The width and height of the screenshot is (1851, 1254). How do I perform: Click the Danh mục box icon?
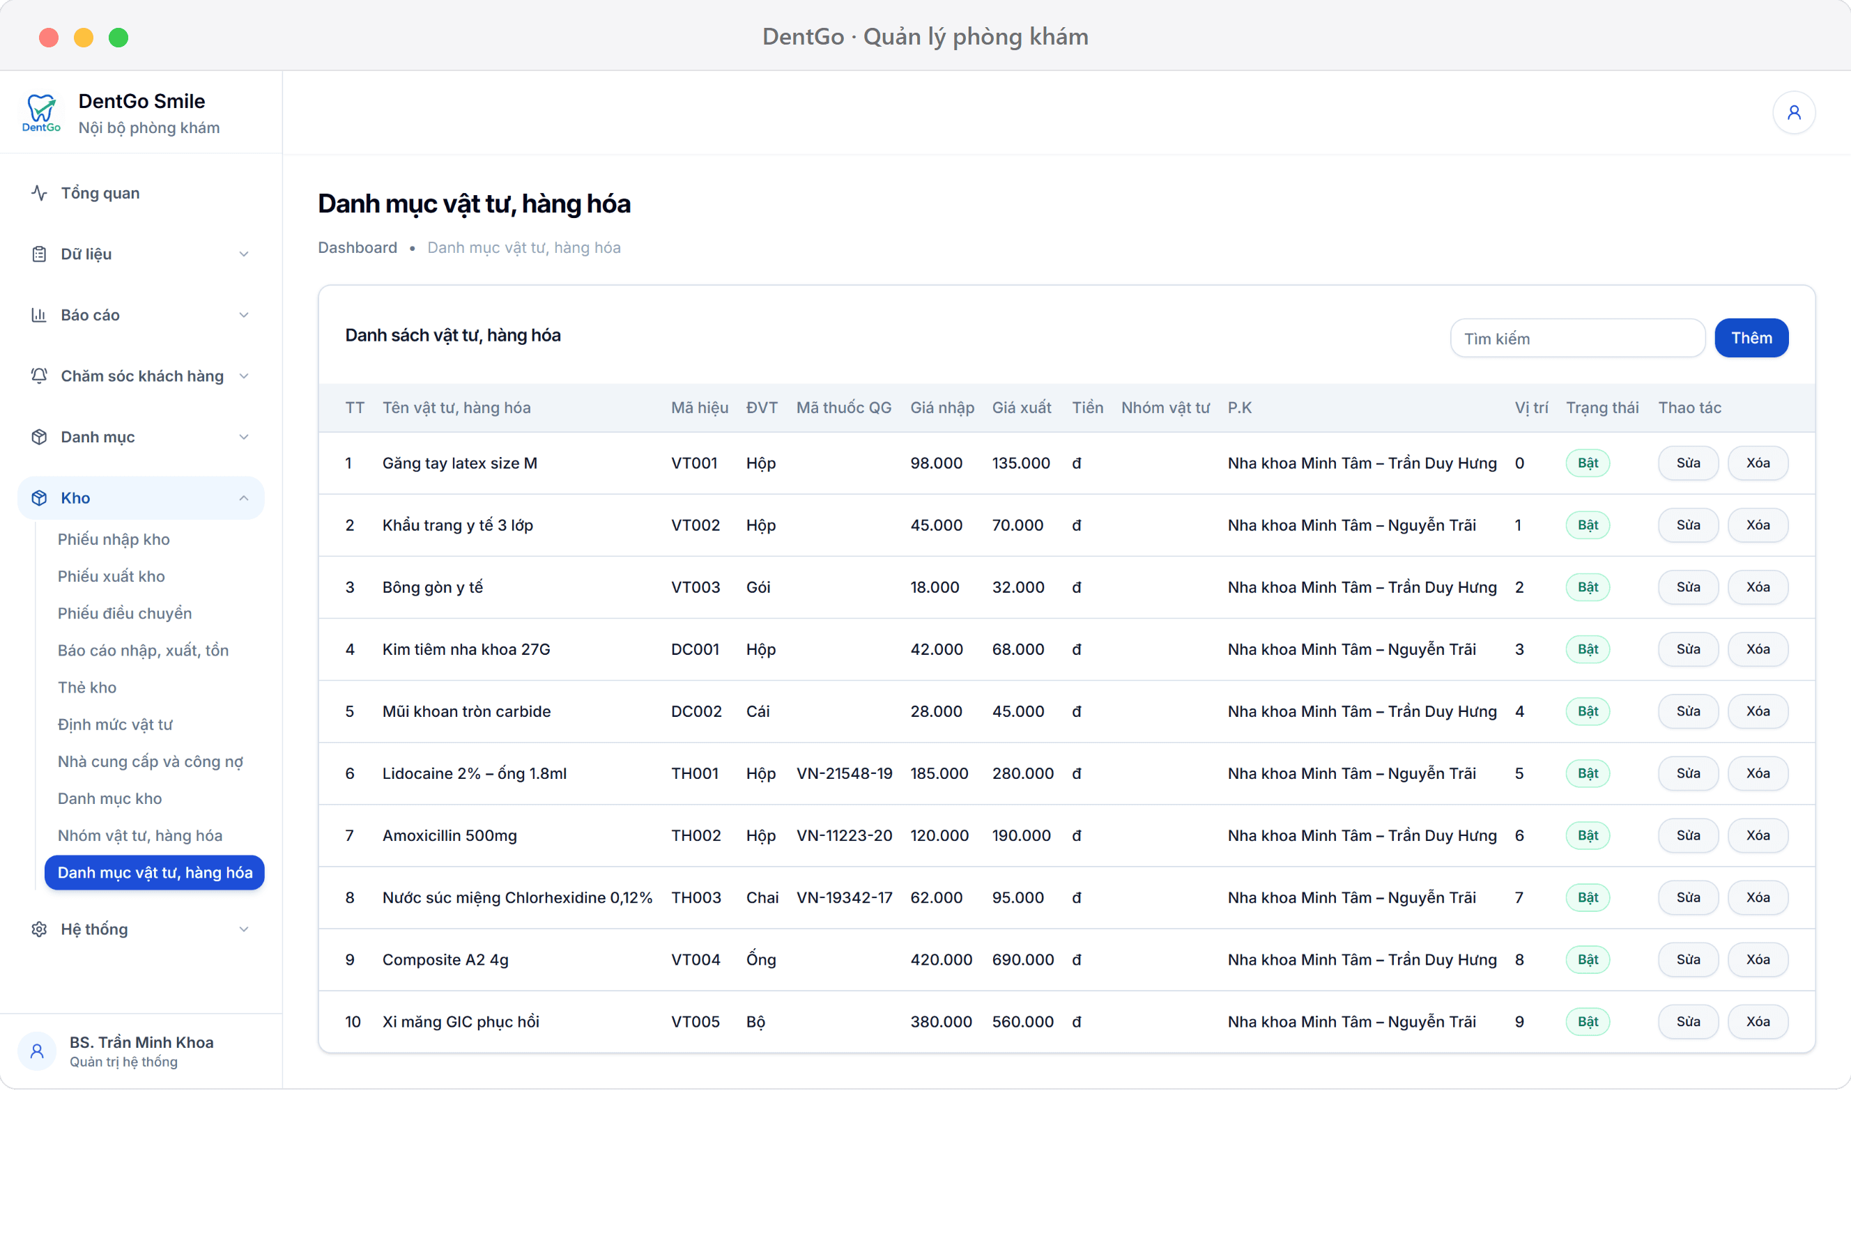click(x=39, y=437)
